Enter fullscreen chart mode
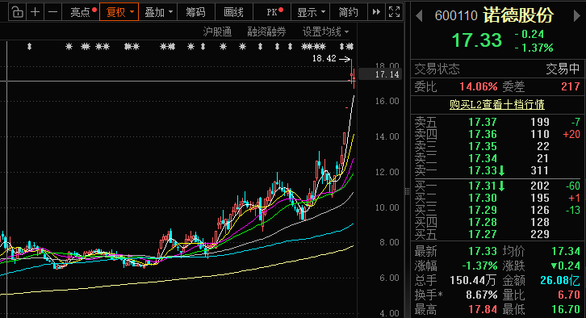This screenshot has width=586, height=318. tap(394, 12)
